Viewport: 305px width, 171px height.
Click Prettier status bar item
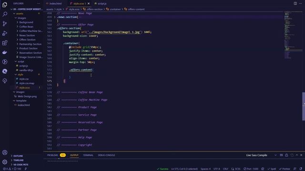tap(285, 169)
